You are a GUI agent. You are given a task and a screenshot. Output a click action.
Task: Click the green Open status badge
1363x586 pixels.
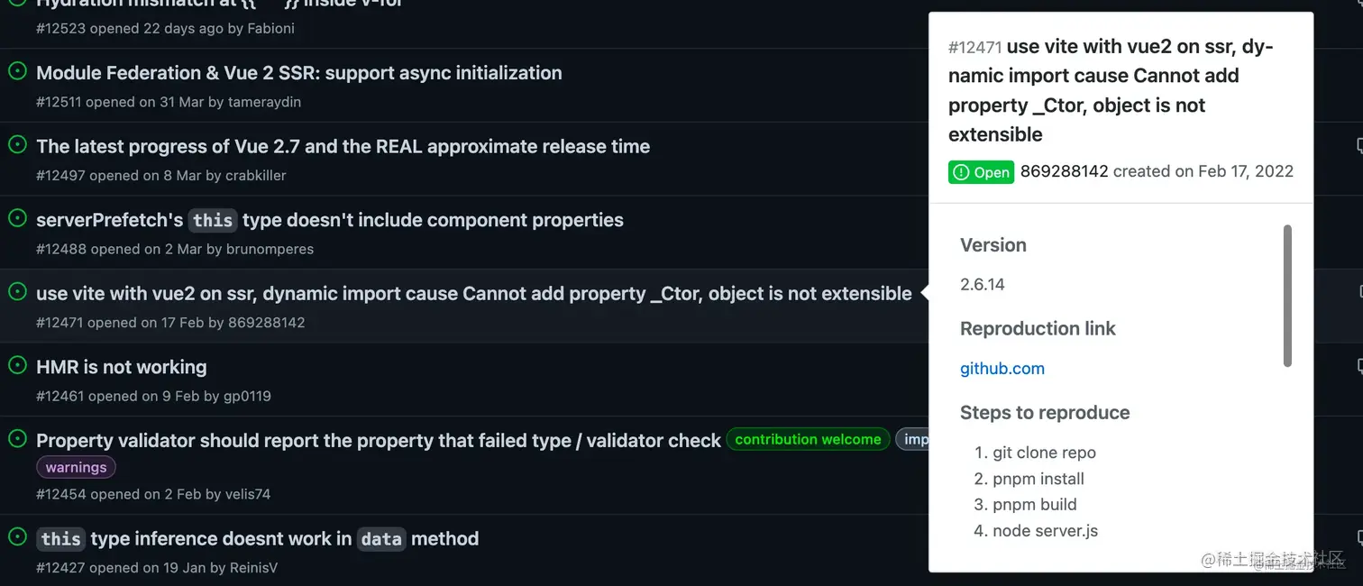pos(982,172)
